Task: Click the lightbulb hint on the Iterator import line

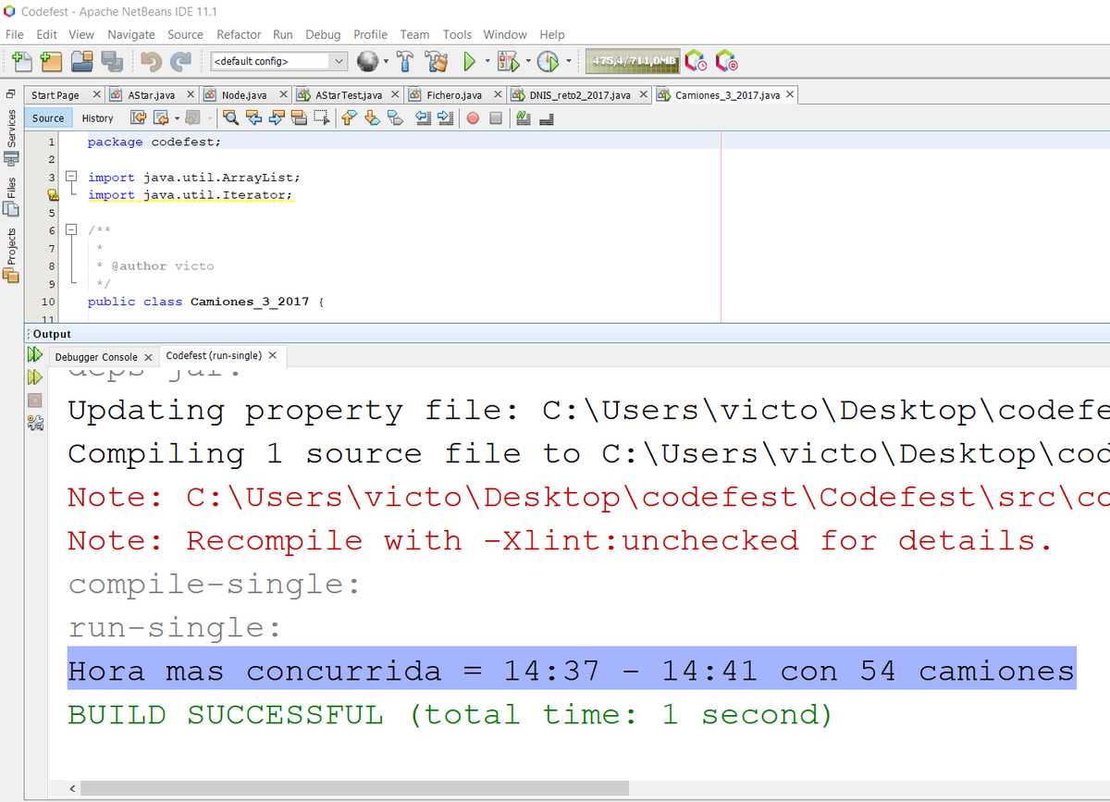Action: click(54, 195)
